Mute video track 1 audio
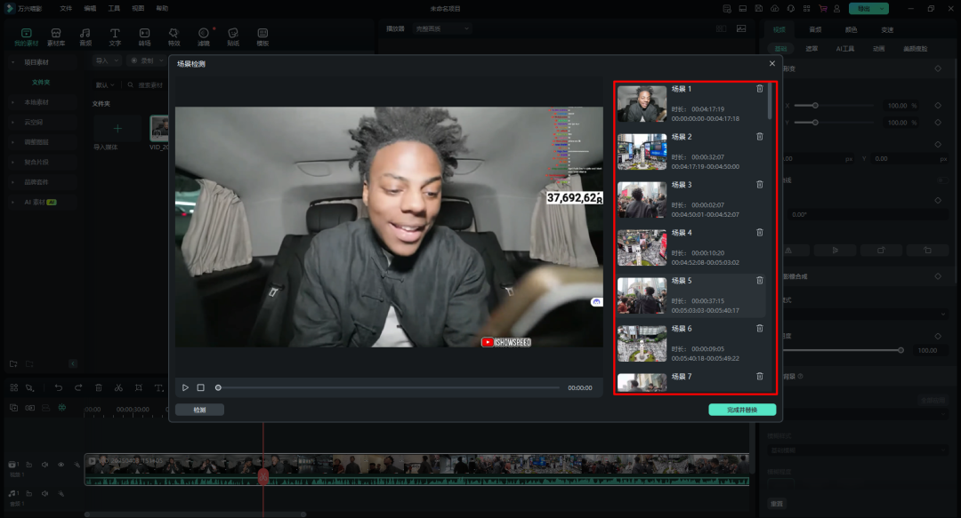The width and height of the screenshot is (961, 518). click(x=44, y=465)
